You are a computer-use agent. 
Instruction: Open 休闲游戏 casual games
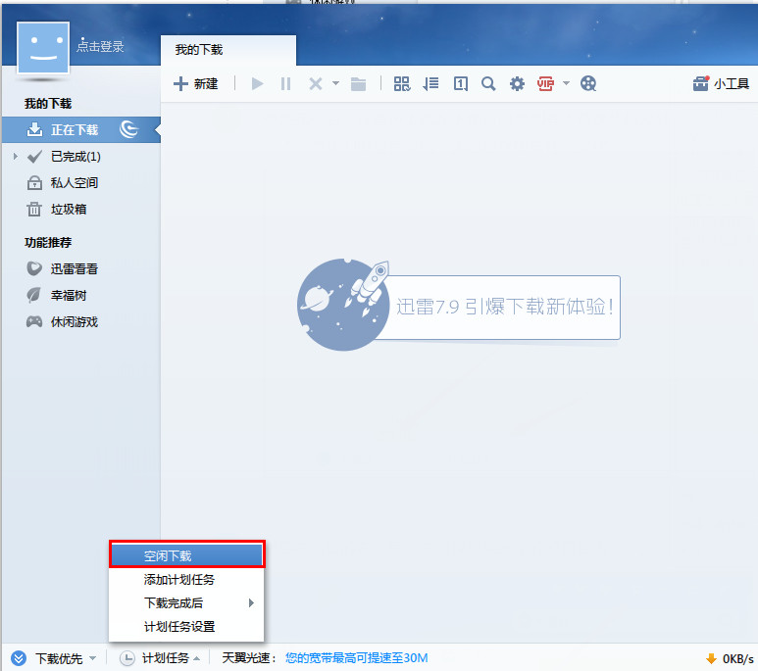[x=74, y=321]
